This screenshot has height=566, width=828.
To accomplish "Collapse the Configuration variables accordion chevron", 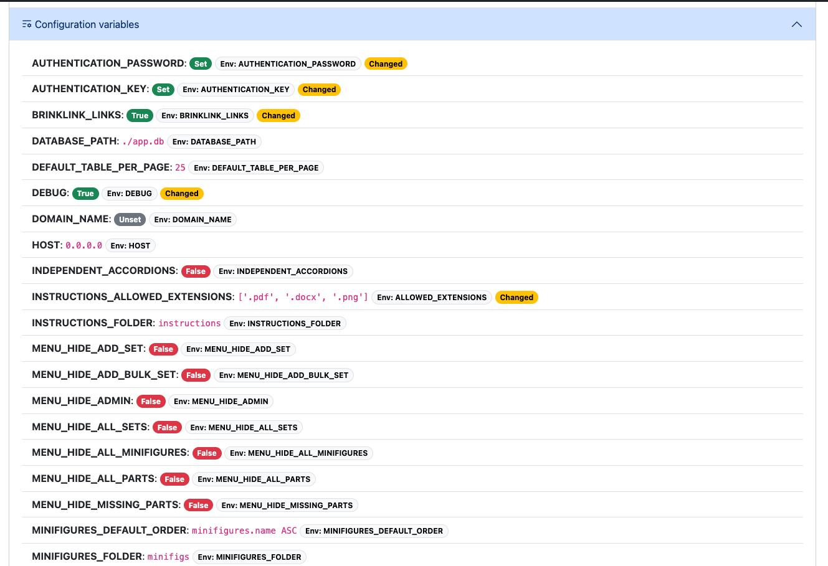I will pyautogui.click(x=796, y=24).
